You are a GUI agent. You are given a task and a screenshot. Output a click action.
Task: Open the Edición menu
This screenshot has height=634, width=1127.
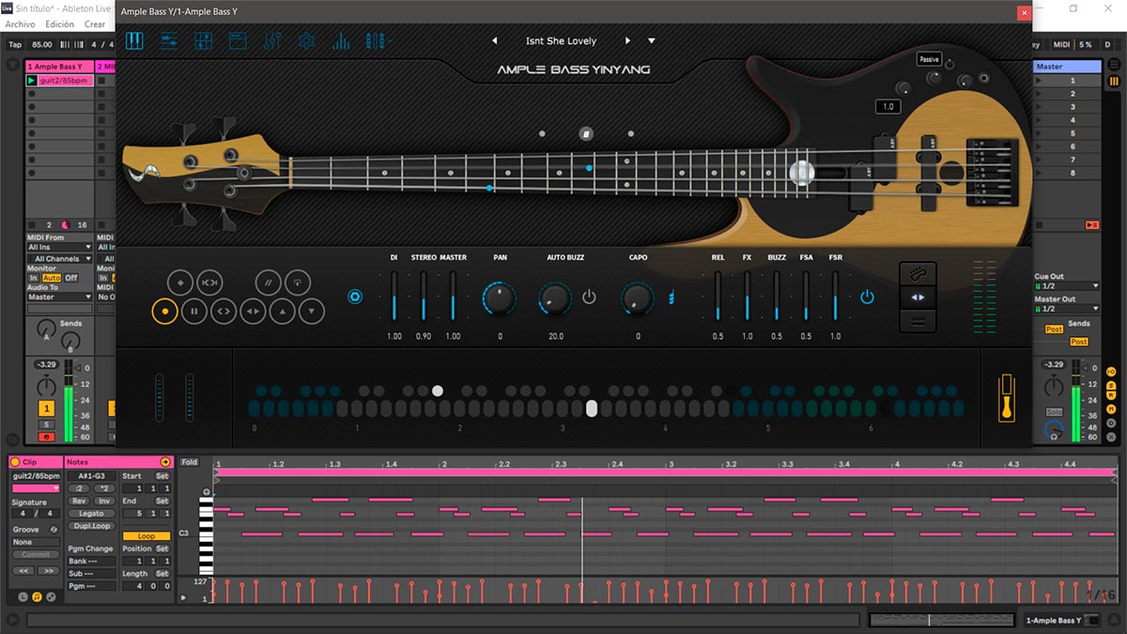(x=60, y=24)
